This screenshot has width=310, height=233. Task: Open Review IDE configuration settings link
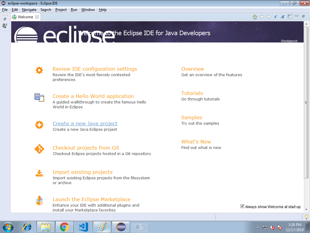(95, 69)
